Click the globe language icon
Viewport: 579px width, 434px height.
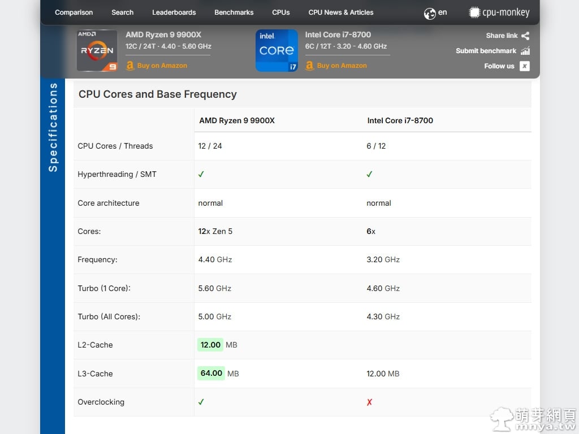[x=430, y=13]
